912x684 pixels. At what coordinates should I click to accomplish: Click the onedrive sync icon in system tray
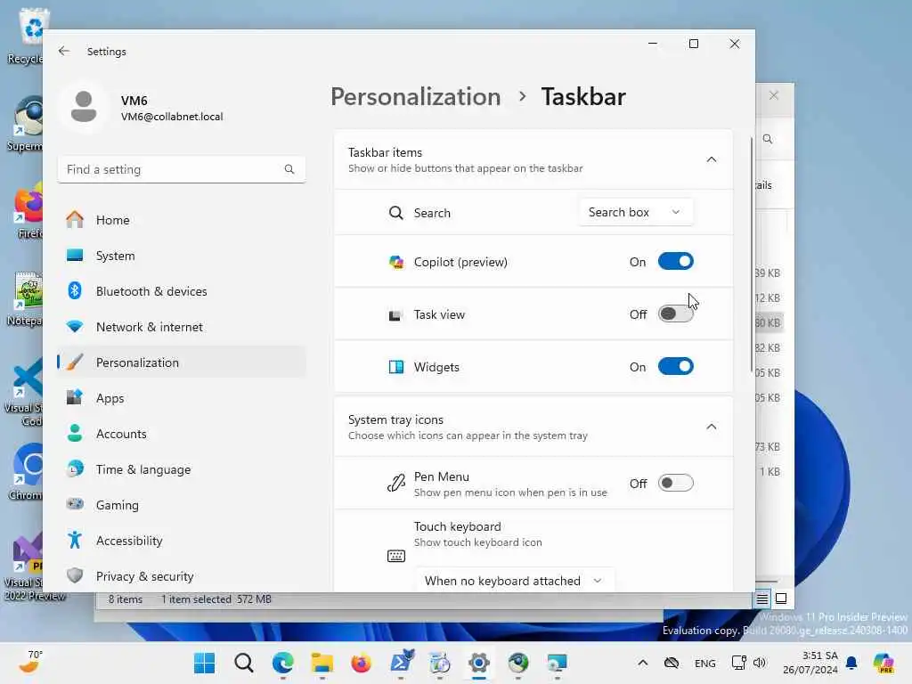(672, 663)
